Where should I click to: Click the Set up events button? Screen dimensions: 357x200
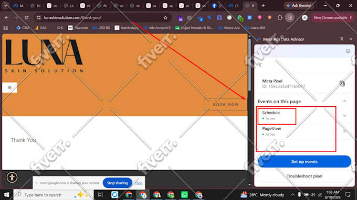tap(304, 162)
